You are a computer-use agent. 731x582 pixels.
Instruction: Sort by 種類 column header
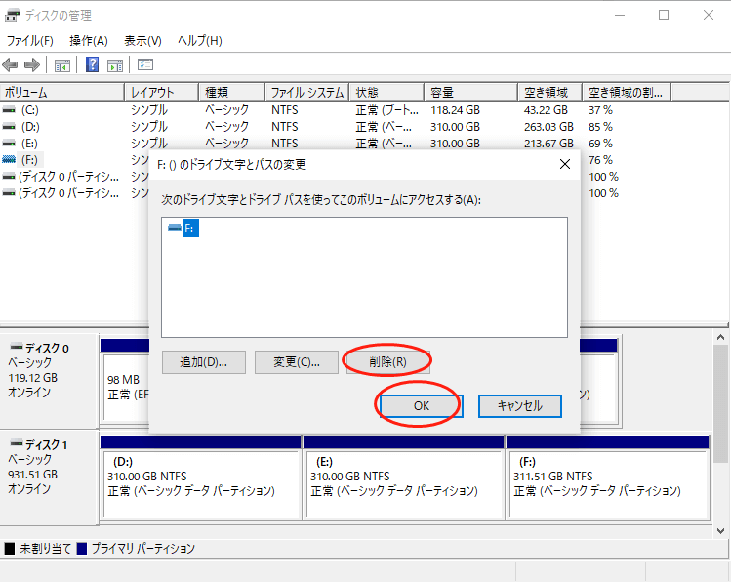click(x=232, y=93)
